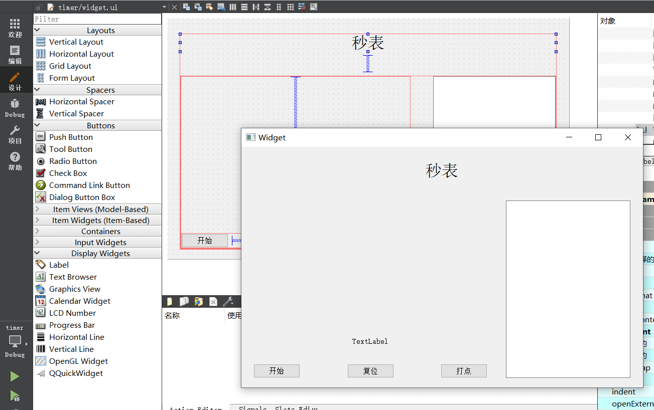
Task: Open 帮助 help mode
Action: [15, 161]
